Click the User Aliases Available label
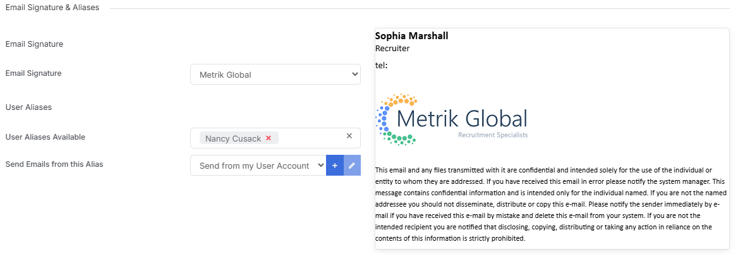The width and height of the screenshot is (738, 254). coord(45,137)
